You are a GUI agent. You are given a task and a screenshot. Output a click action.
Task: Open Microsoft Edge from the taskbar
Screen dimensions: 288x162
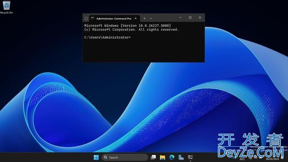click(x=172, y=157)
